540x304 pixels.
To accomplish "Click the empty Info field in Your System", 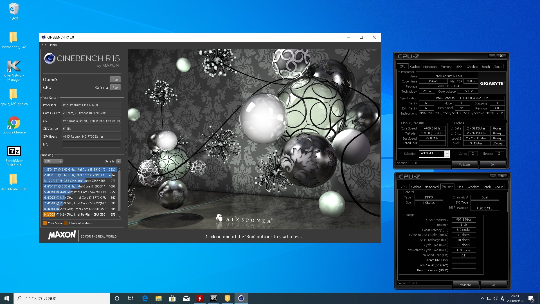I will [x=91, y=144].
